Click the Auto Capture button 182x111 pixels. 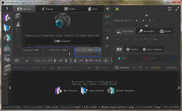point(152,49)
